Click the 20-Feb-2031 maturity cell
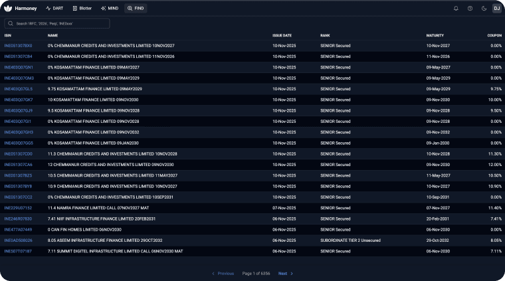Screen dimensions: 505x281 [x=437, y=219]
